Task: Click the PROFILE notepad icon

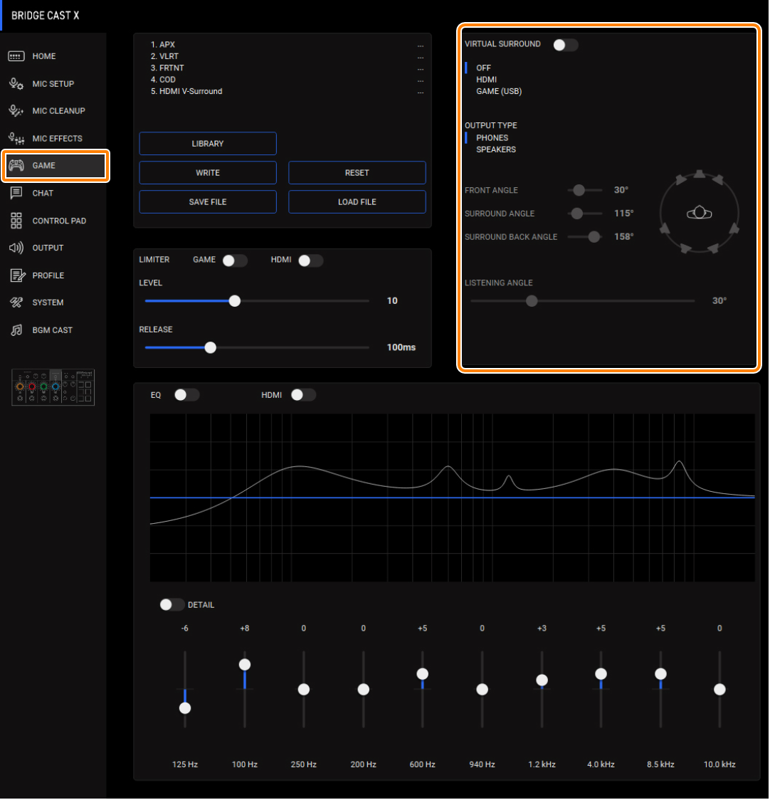Action: (17, 275)
